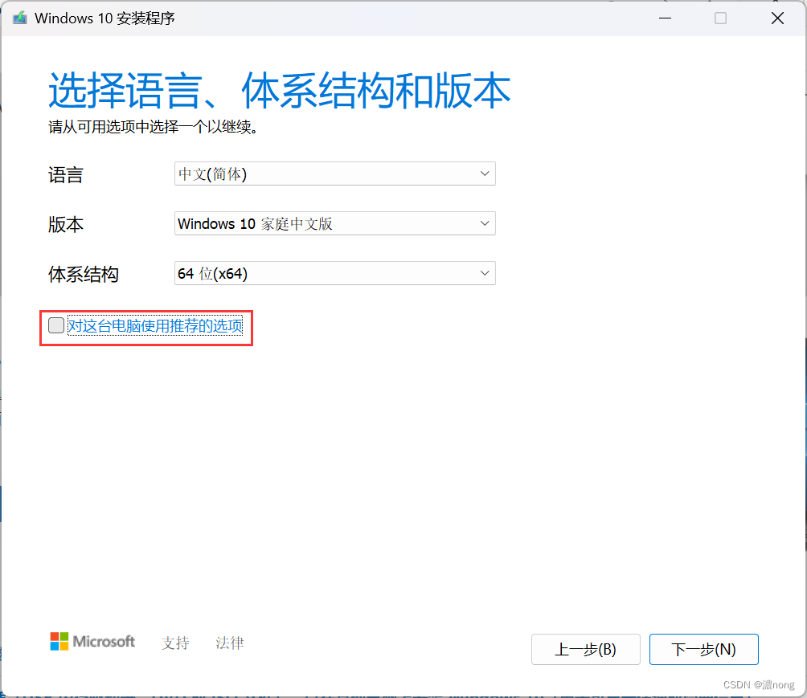Check the 对这台电脑使用推荐的选项 checkbox
807x698 pixels.
(x=56, y=325)
